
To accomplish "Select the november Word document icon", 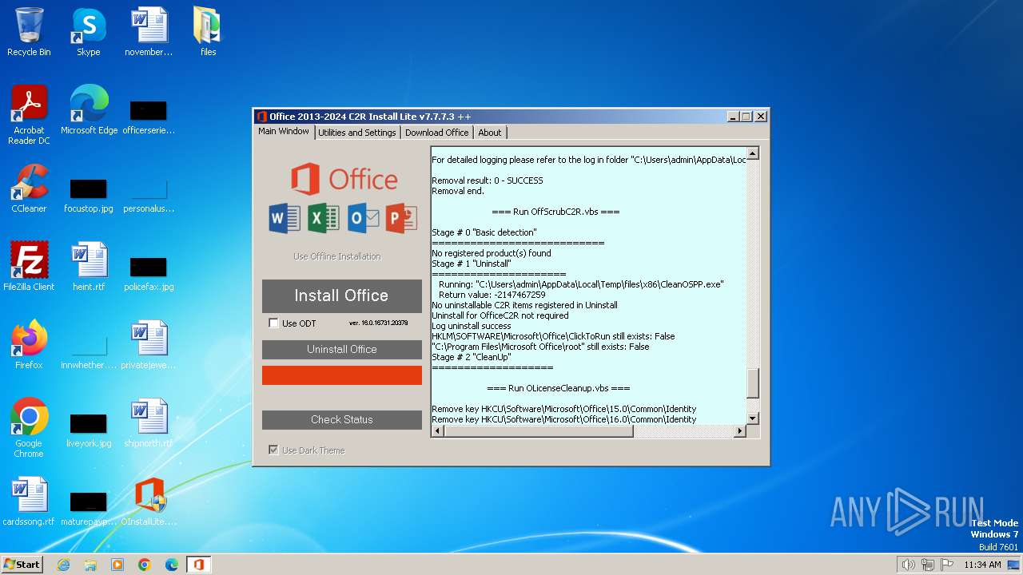I will 149,32.
